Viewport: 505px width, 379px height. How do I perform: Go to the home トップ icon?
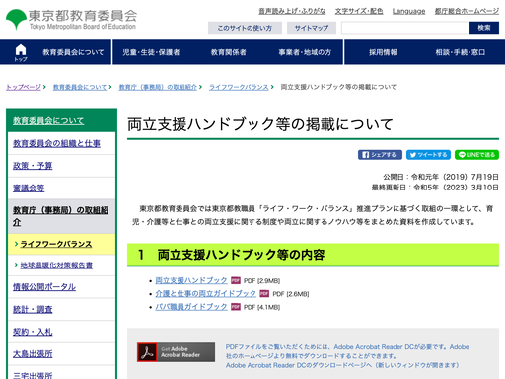pos(21,52)
